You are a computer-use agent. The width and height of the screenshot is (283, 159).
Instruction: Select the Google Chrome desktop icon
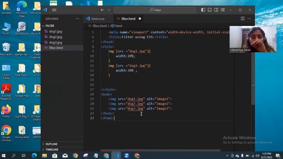pos(6,133)
